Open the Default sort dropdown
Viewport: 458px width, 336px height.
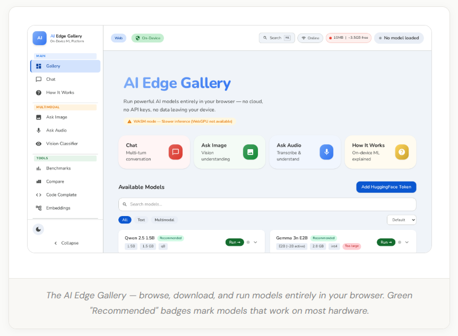coord(402,220)
